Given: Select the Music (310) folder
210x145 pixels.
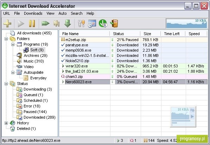Looking at the screenshot, I should [x=34, y=61].
